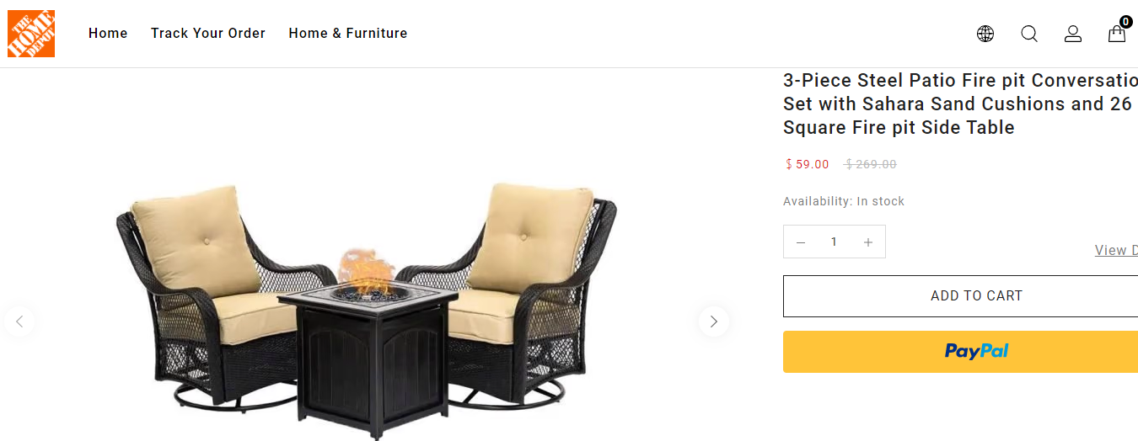Open the account profile icon
Screen dimensions: 1138x441
(1073, 34)
